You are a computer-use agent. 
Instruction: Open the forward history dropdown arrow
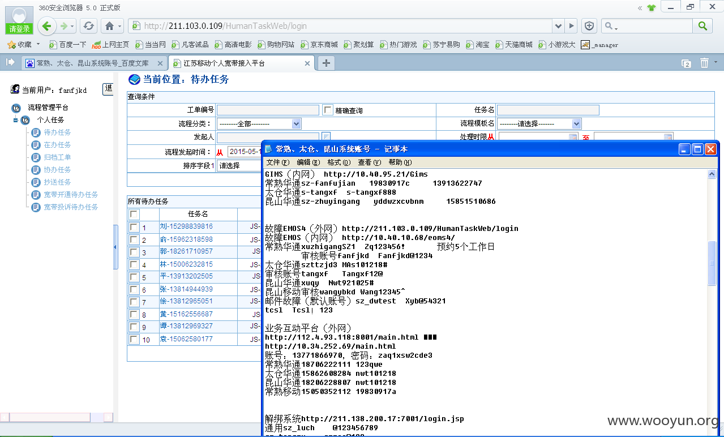(x=73, y=25)
